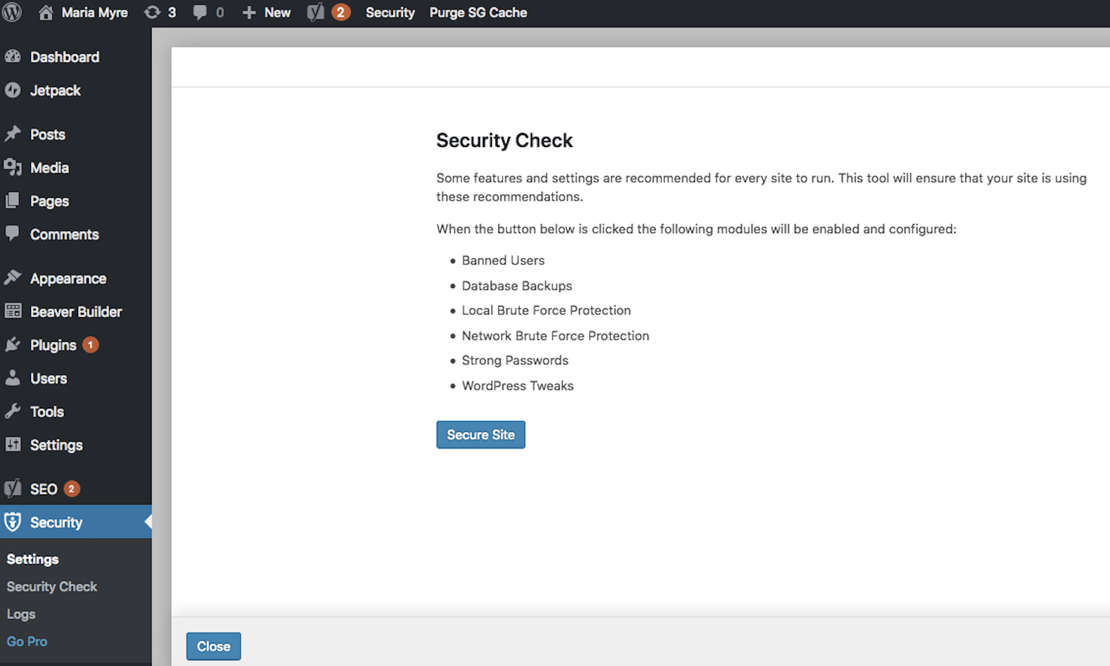Click the Close button
Viewport: 1110px width, 666px height.
click(x=214, y=646)
